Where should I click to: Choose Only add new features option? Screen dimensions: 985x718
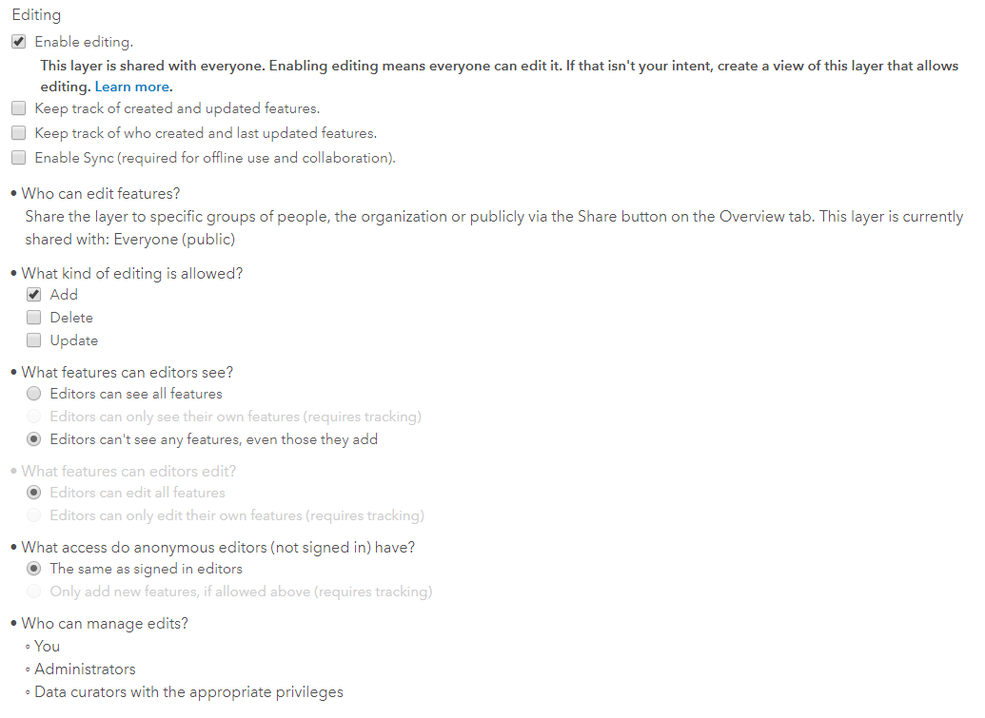[34, 592]
